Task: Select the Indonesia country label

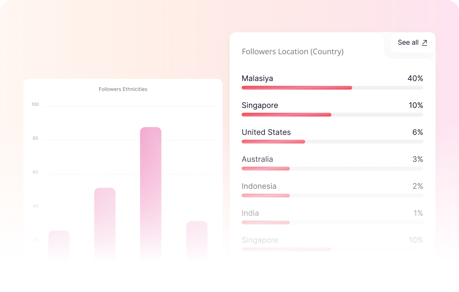Action: (259, 186)
